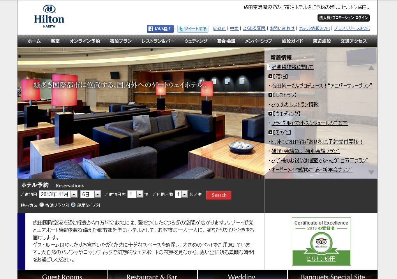Click the 【レストラン】 category arrow icon
The height and width of the screenshot is (279, 397).
[270, 95]
